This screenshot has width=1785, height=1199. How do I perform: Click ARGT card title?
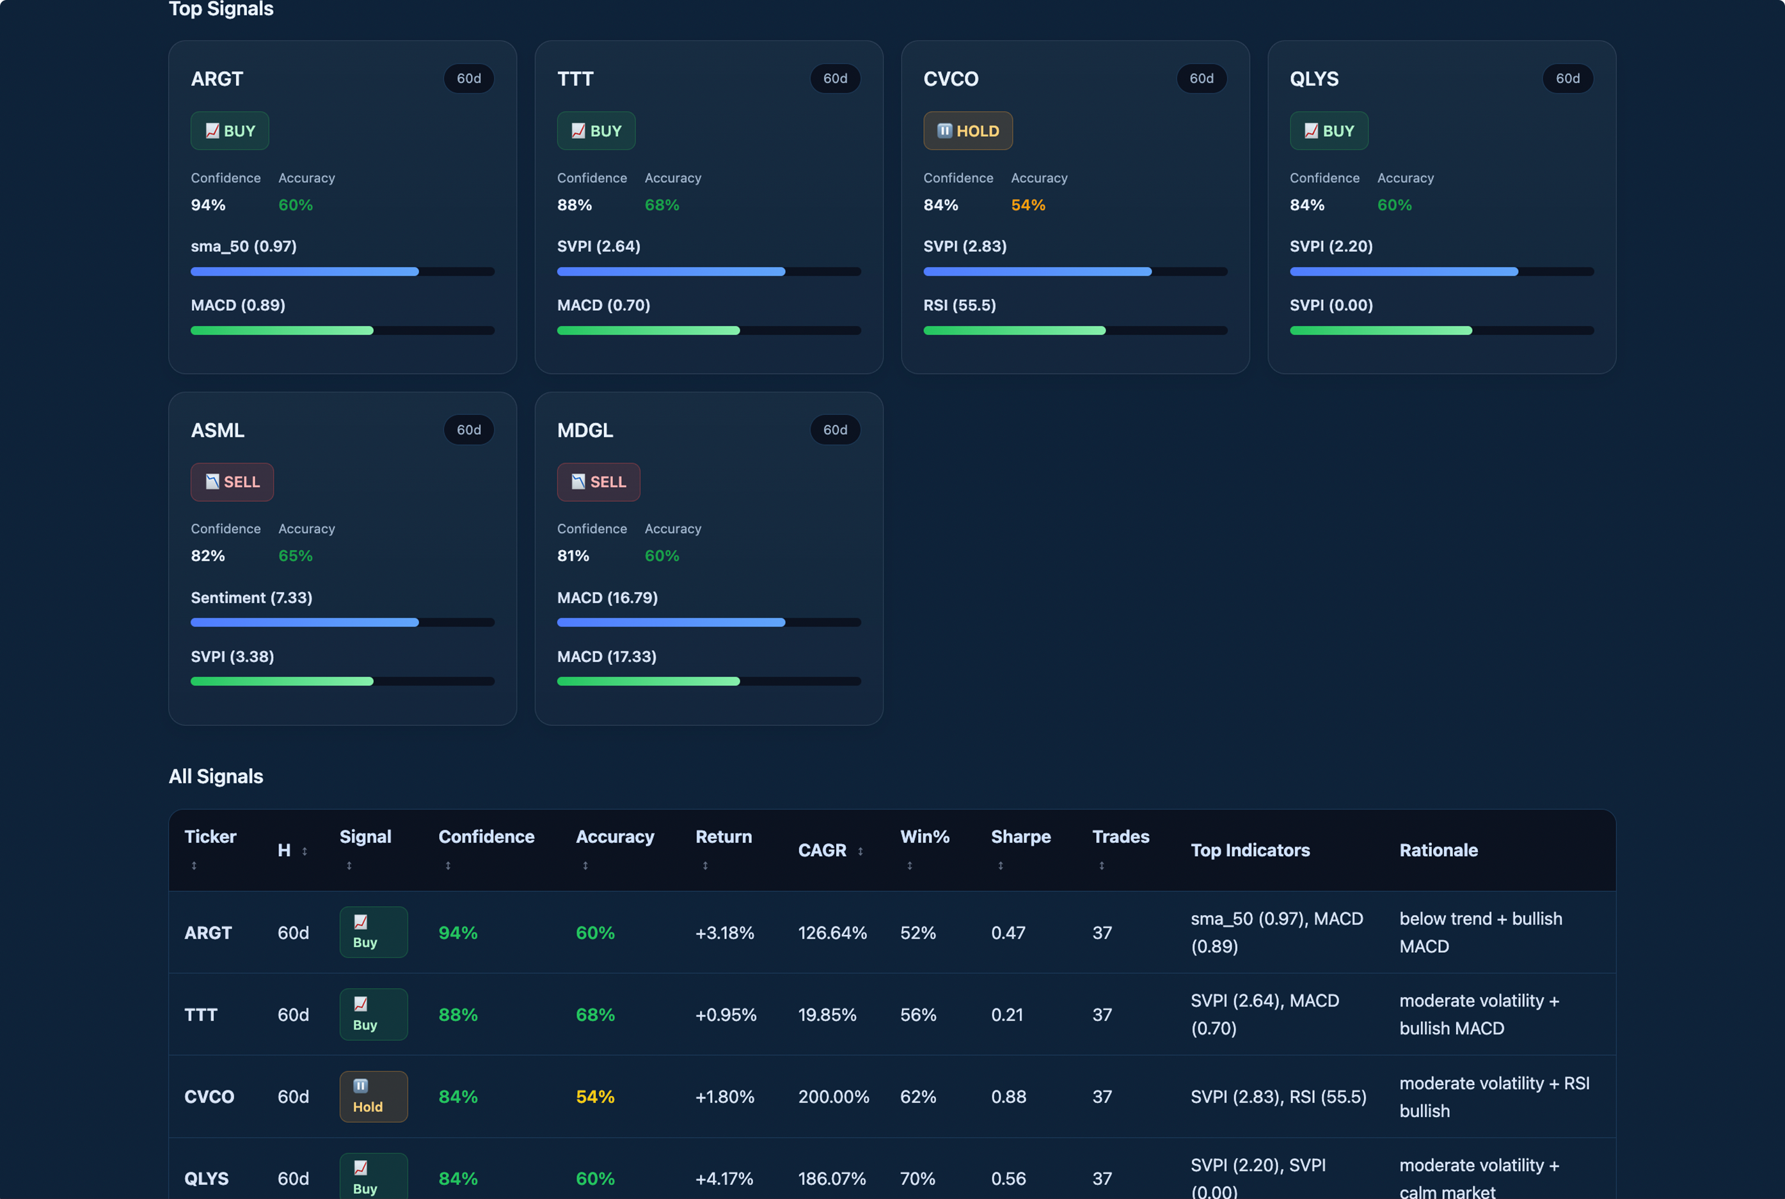(218, 79)
